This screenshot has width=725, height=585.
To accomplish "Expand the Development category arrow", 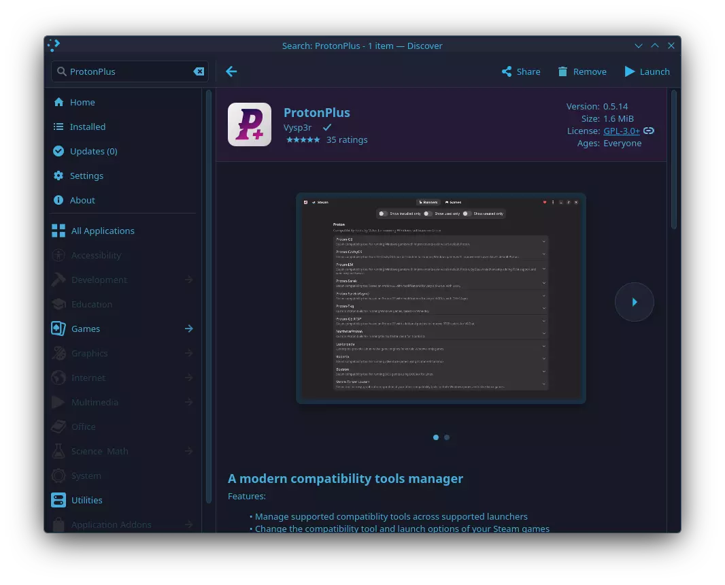I will pyautogui.click(x=189, y=280).
